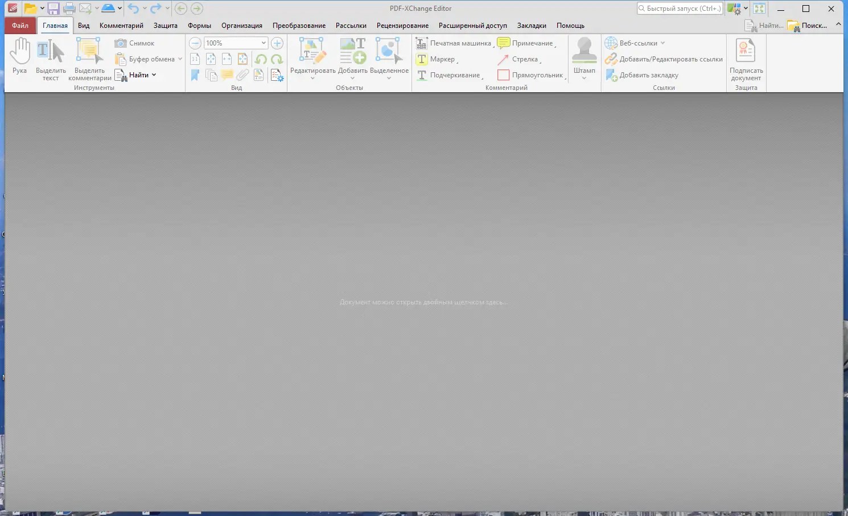
Task: Open the Файл menu
Action: tap(20, 26)
